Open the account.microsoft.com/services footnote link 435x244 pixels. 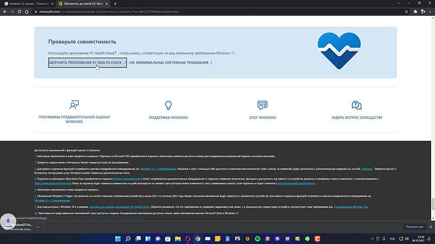point(295,184)
